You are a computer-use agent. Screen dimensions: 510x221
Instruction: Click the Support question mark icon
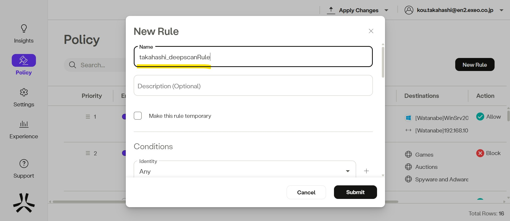pos(24,164)
